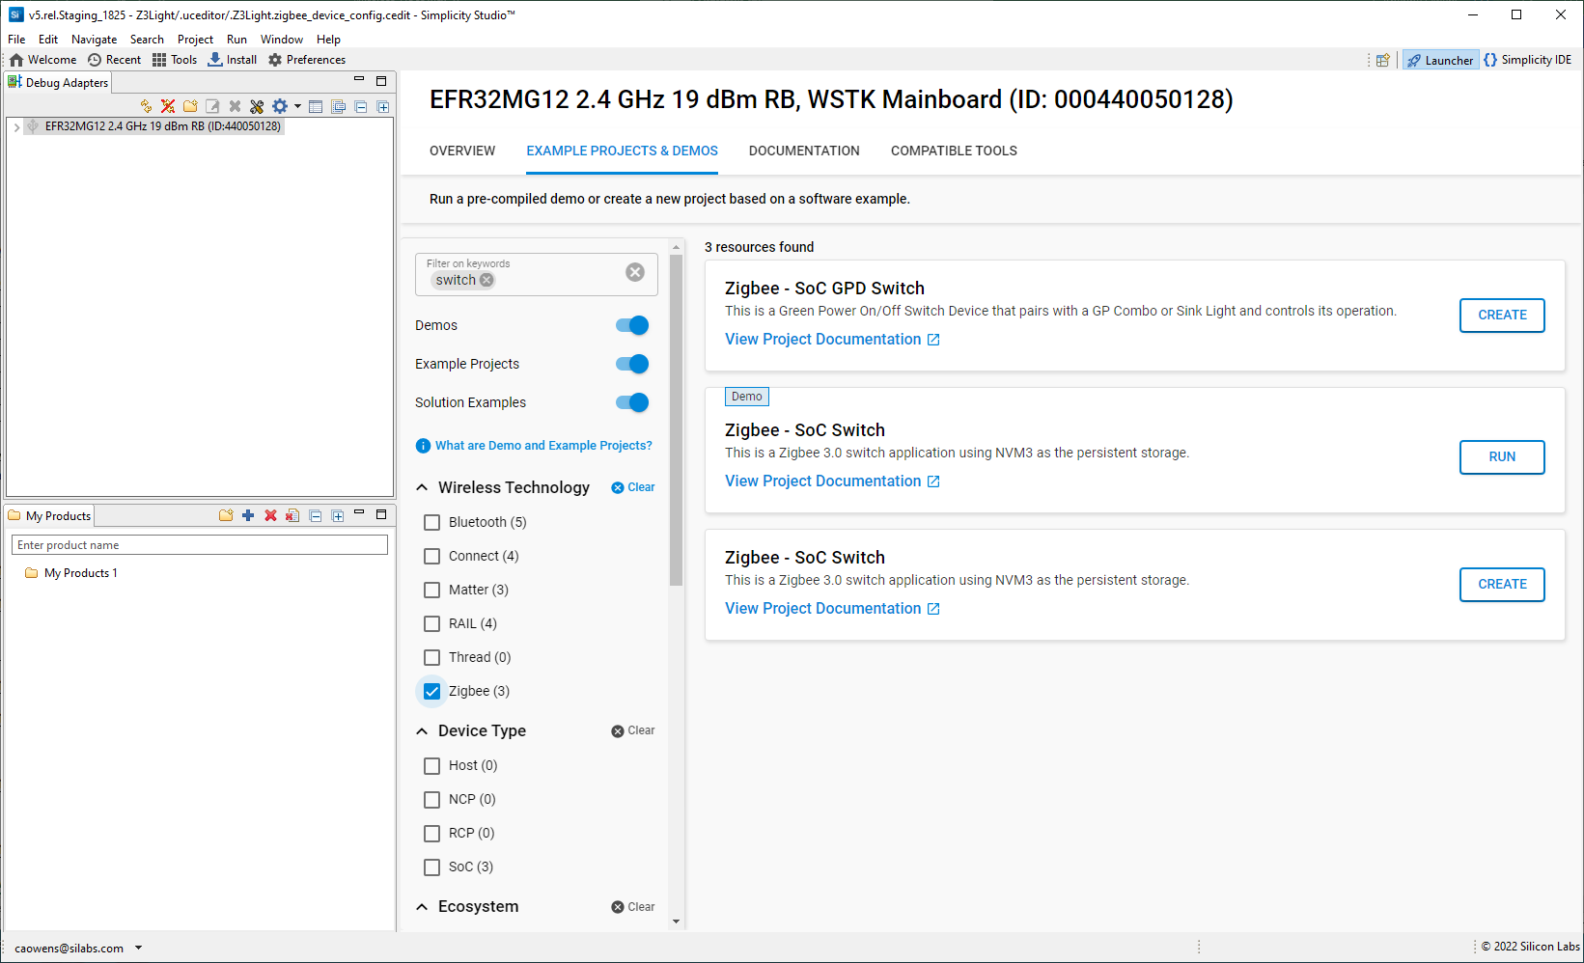Viewport: 1584px width, 963px height.
Task: Run the Zigbee SoC Switch demo
Action: point(1501,457)
